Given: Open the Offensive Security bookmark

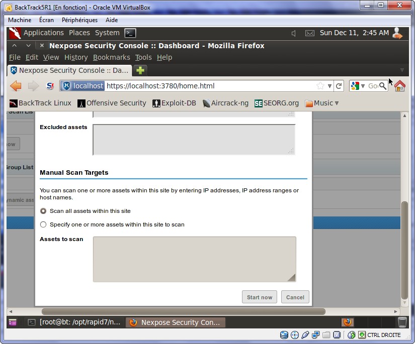Looking at the screenshot, I should pos(112,103).
